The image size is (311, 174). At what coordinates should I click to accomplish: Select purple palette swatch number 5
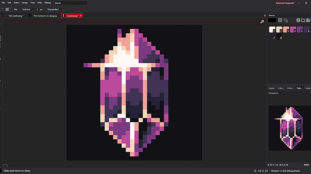[x=300, y=29]
